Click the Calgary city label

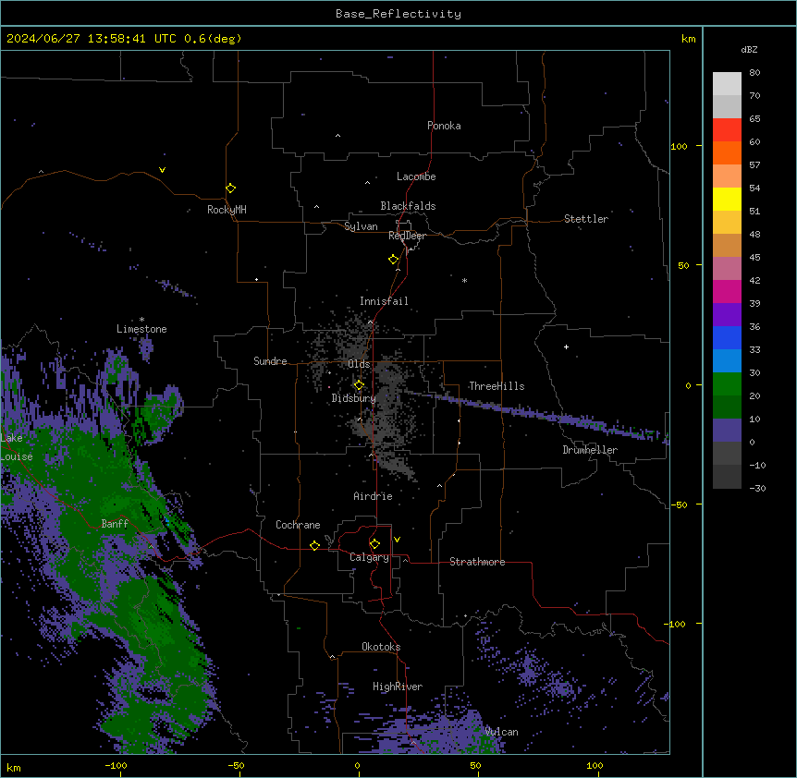(369, 557)
